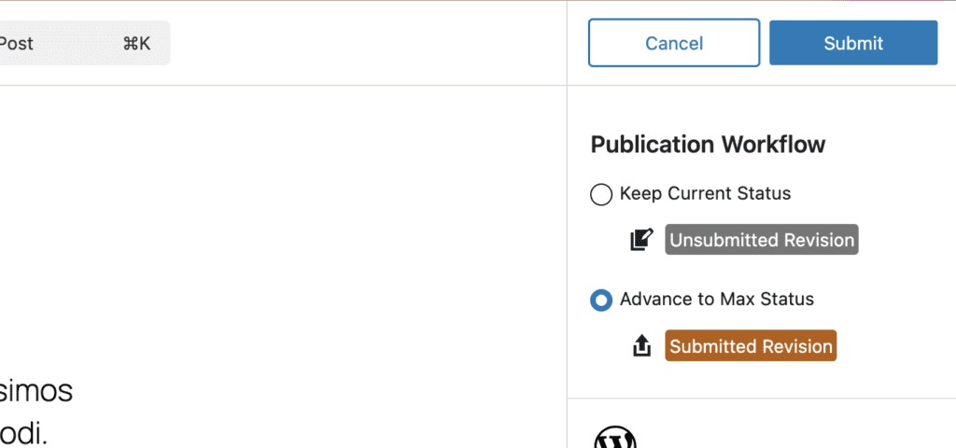The image size is (956, 448).
Task: Click the ⌘K shortcut label
Action: pos(136,43)
